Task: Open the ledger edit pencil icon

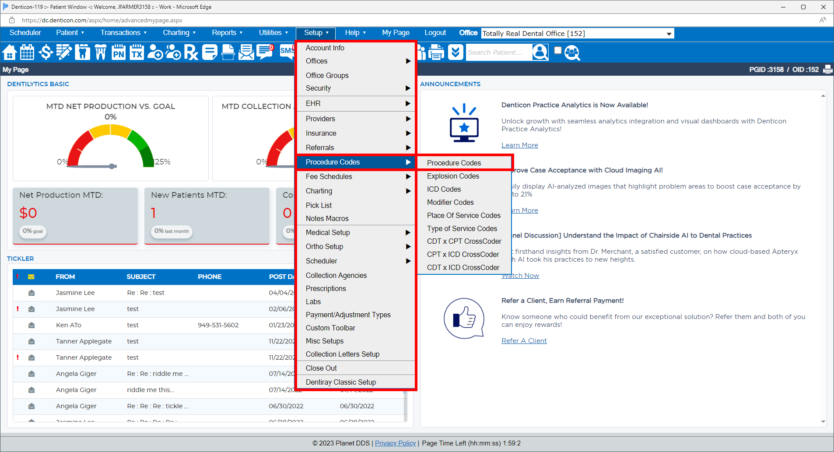Action: coord(64,52)
